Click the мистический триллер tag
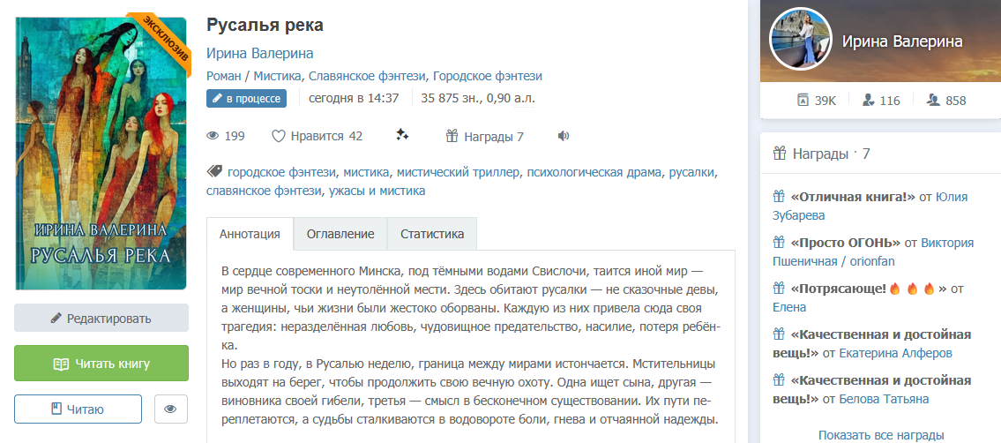The height and width of the screenshot is (443, 1001). (x=458, y=172)
